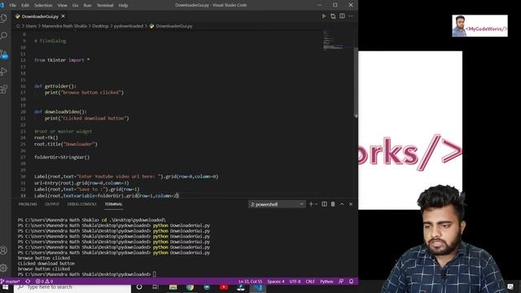Close the DownloaderGui.py tab

[63, 16]
